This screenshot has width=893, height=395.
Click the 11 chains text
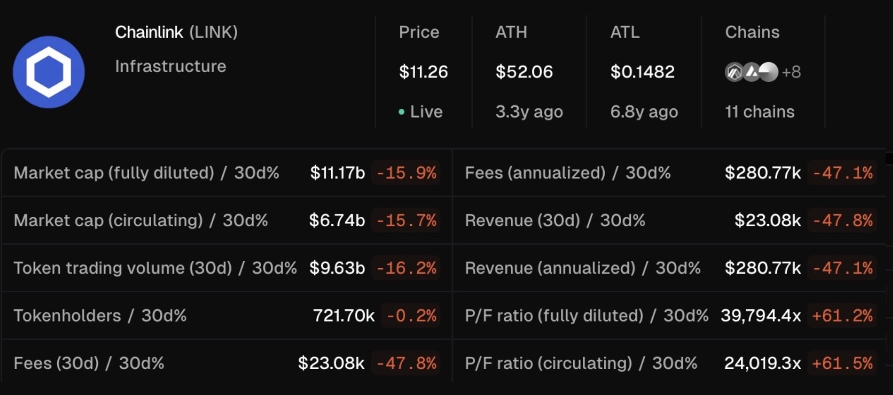tap(760, 112)
